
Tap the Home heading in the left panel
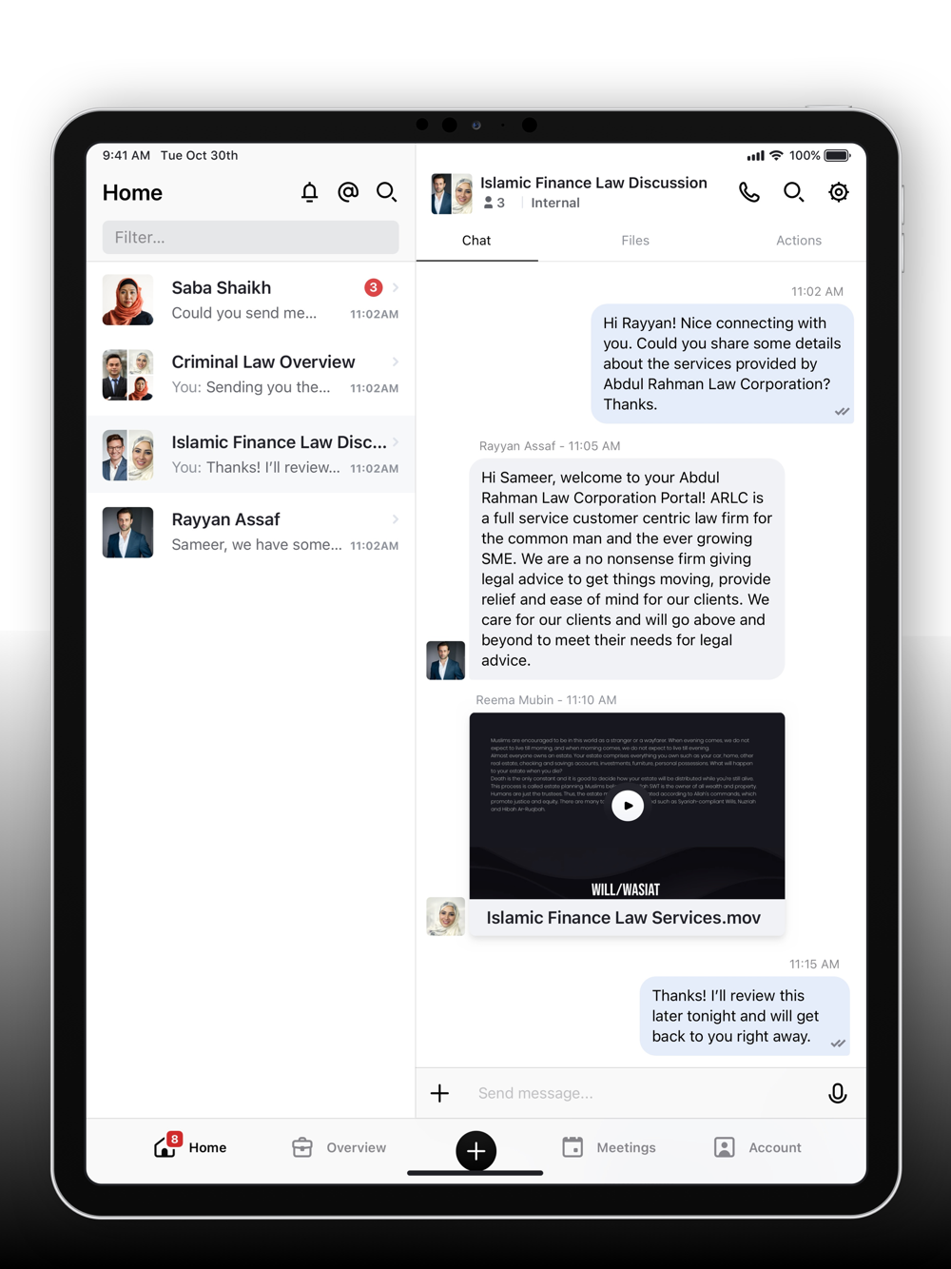point(132,193)
